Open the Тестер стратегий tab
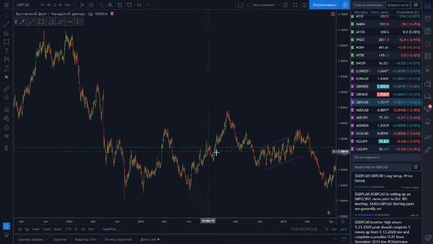Viewport: 433px width, 244px height. [x=118, y=239]
